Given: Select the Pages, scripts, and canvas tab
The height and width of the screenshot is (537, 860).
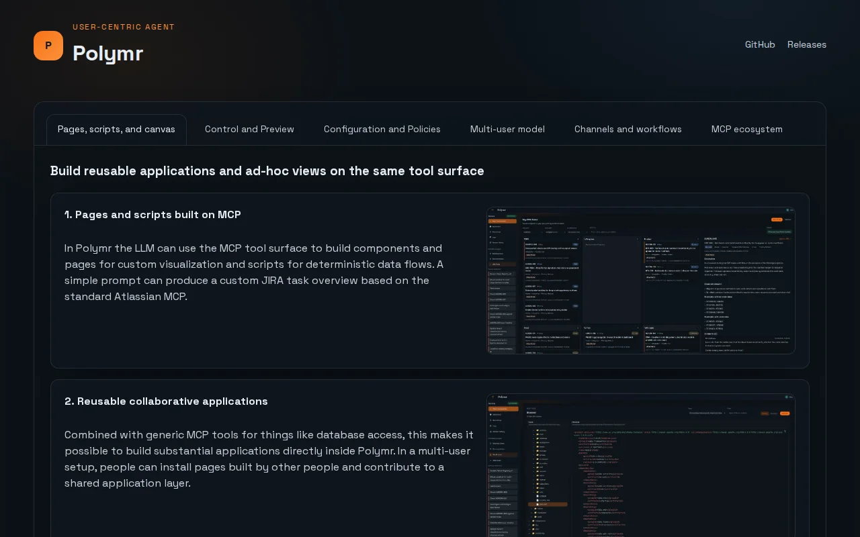Looking at the screenshot, I should 116,129.
